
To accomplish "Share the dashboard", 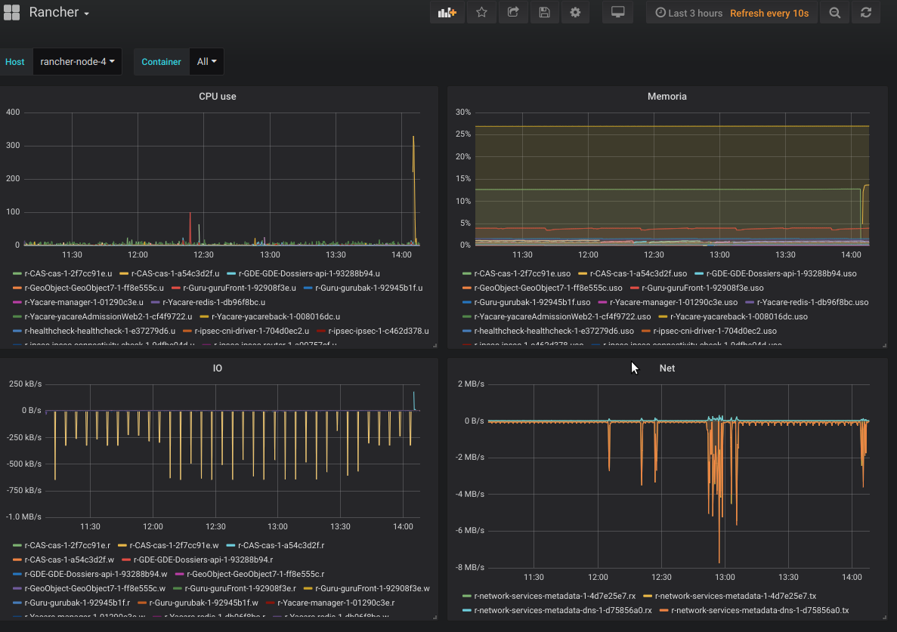I will click(x=513, y=13).
